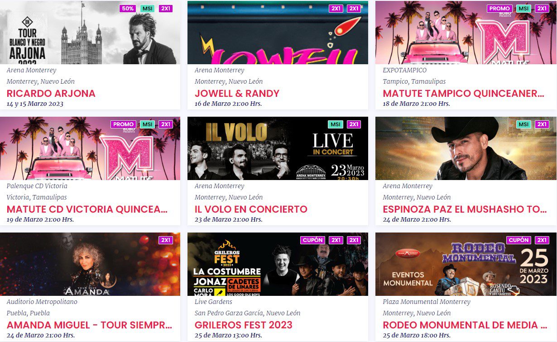This screenshot has height=342, width=557.
Task: Select the Il Volo Live in Concert banner
Action: click(278, 148)
